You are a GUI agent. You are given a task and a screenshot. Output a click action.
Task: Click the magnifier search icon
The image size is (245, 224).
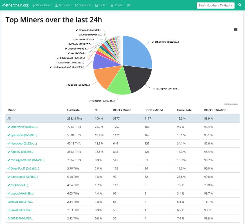pyautogui.click(x=240, y=5)
